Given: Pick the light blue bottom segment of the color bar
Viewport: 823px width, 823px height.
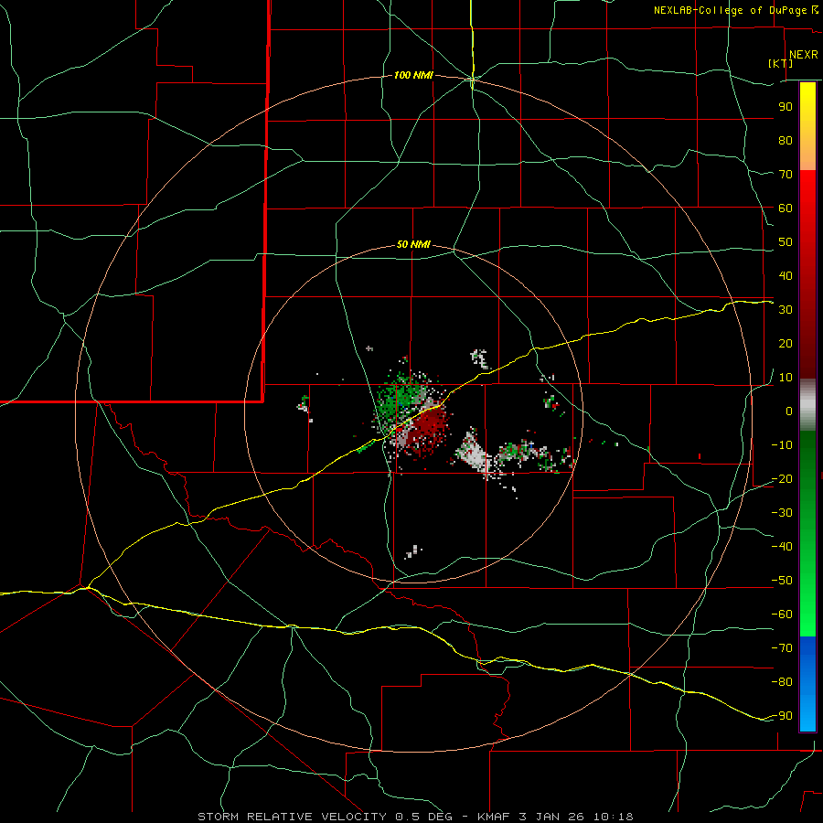Looking at the screenshot, I should pyautogui.click(x=807, y=711).
